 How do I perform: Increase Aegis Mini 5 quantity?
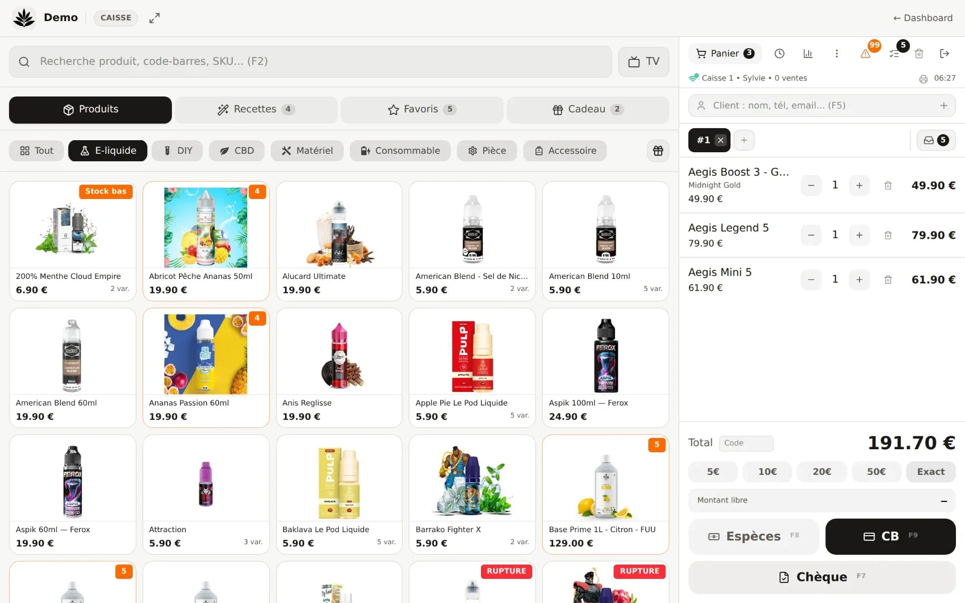859,280
